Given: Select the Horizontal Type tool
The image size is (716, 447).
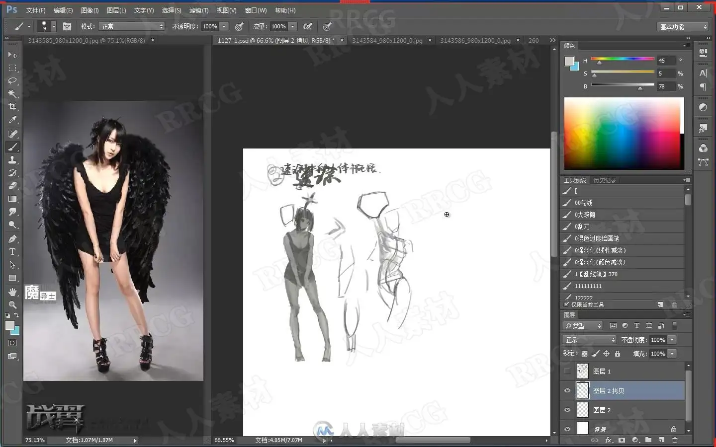Looking at the screenshot, I should coord(12,252).
